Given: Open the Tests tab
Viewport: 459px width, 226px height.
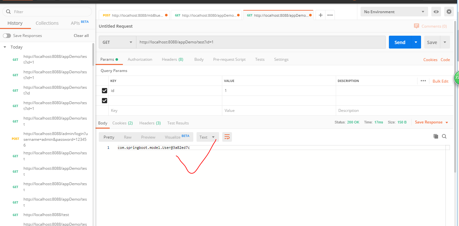Looking at the screenshot, I should (x=260, y=59).
